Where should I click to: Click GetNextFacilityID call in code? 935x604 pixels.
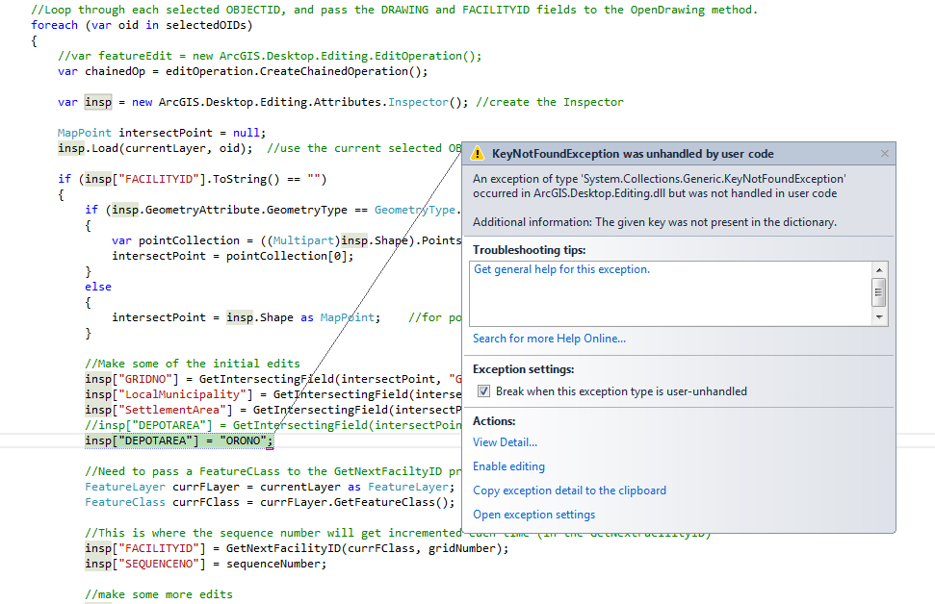(x=283, y=548)
